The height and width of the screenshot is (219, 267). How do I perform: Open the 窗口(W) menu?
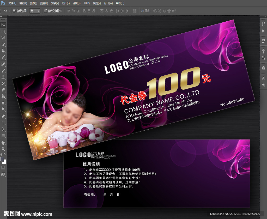pos(108,3)
